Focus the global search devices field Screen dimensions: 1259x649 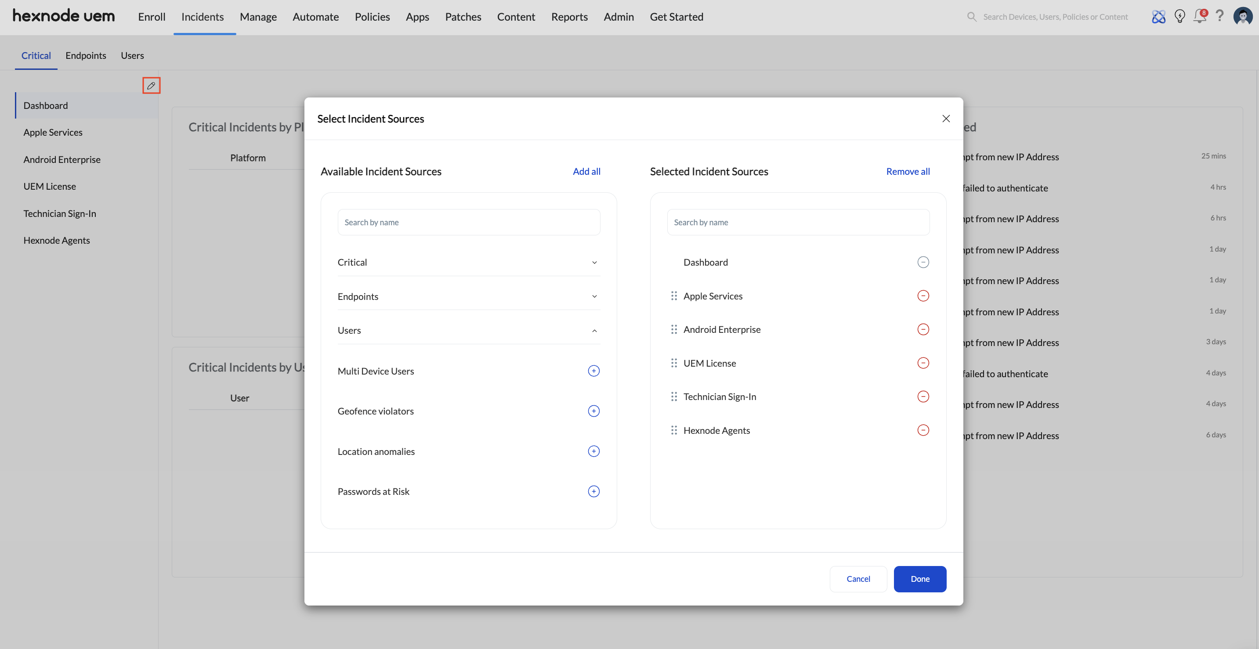1056,17
